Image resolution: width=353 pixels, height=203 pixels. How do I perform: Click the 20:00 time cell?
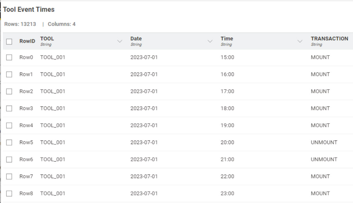point(227,142)
